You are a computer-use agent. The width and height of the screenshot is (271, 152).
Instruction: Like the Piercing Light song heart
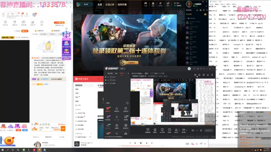coord(92,143)
